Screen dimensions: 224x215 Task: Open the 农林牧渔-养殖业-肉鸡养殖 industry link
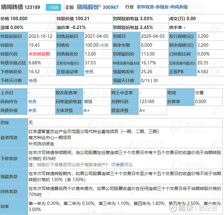click(x=162, y=7)
